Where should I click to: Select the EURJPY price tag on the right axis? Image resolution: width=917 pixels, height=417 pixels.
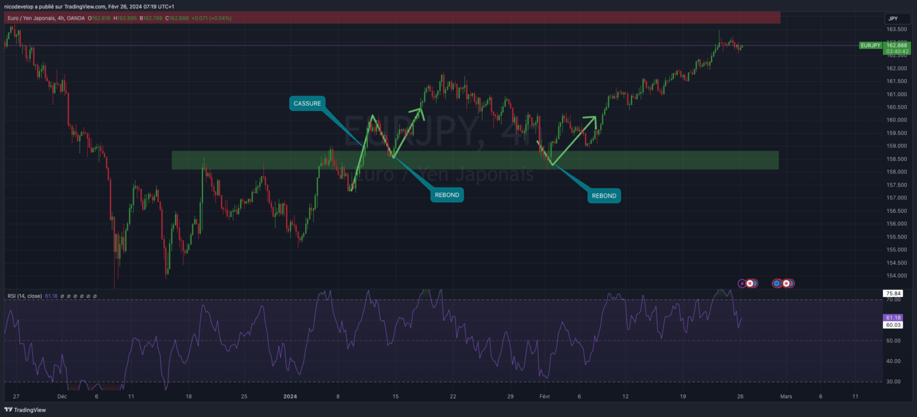(870, 45)
